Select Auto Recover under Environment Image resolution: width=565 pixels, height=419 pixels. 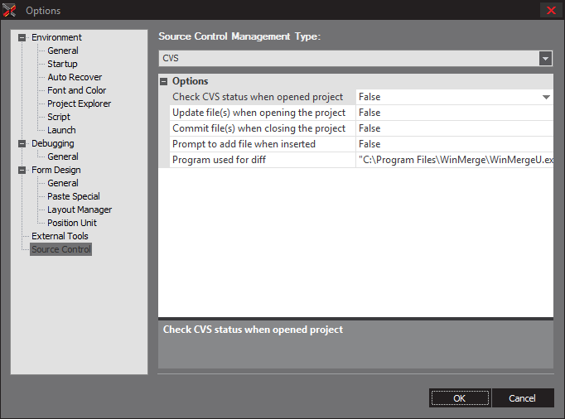[75, 77]
